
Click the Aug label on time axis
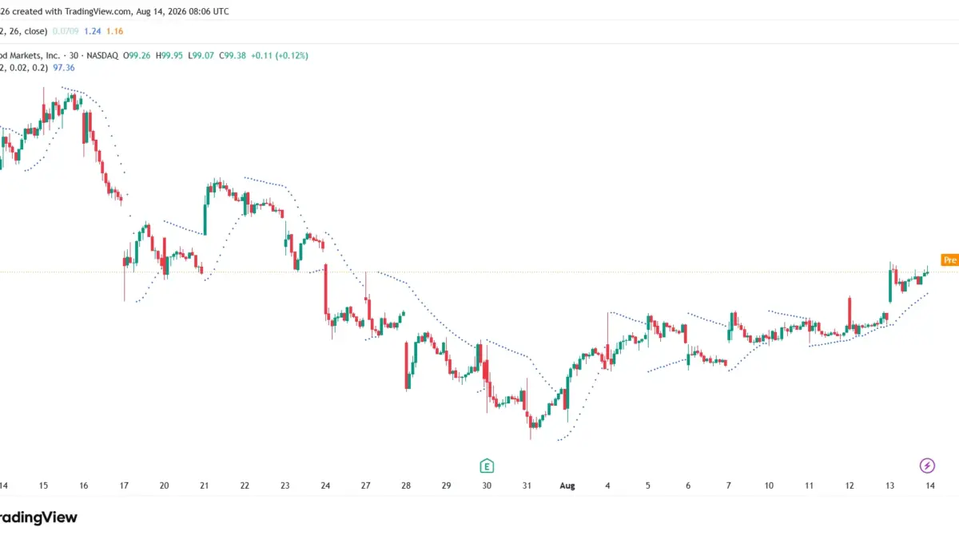(567, 485)
